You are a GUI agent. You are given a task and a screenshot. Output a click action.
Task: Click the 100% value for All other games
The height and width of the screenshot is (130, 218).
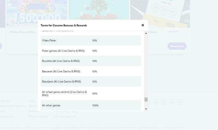[95, 106]
